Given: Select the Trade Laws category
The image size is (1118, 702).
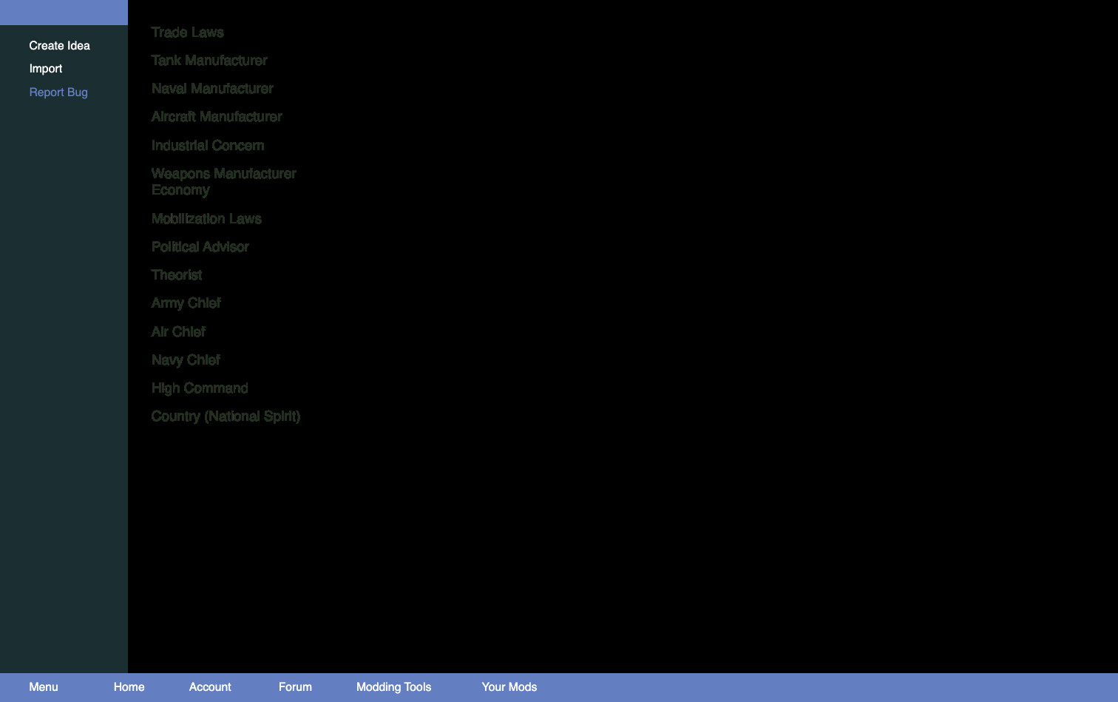Looking at the screenshot, I should point(187,33).
